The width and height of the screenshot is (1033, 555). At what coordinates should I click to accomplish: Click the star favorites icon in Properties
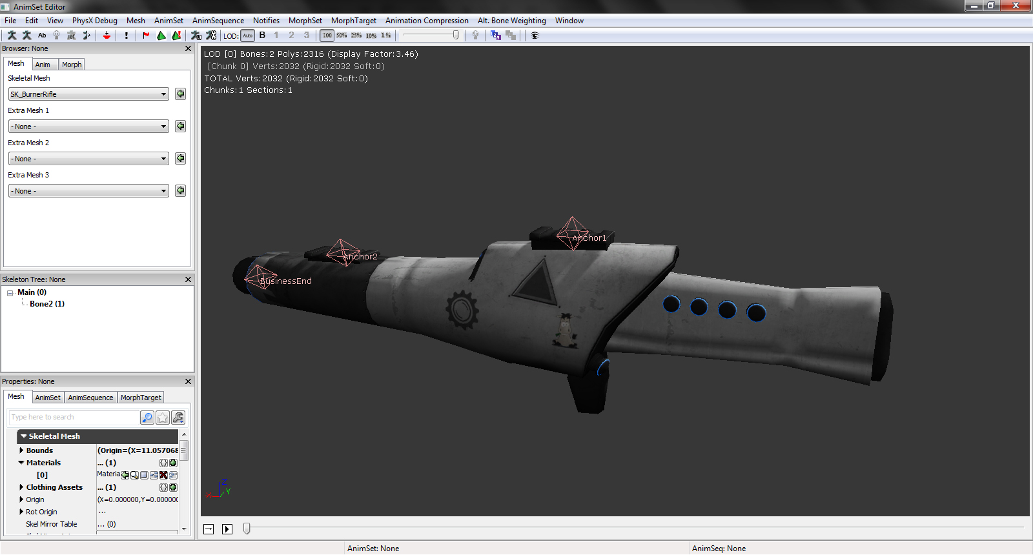tap(163, 418)
